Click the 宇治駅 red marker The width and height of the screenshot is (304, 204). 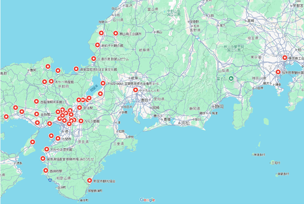pyautogui.click(x=79, y=107)
